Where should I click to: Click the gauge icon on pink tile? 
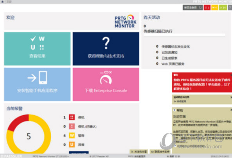[x=106, y=78]
